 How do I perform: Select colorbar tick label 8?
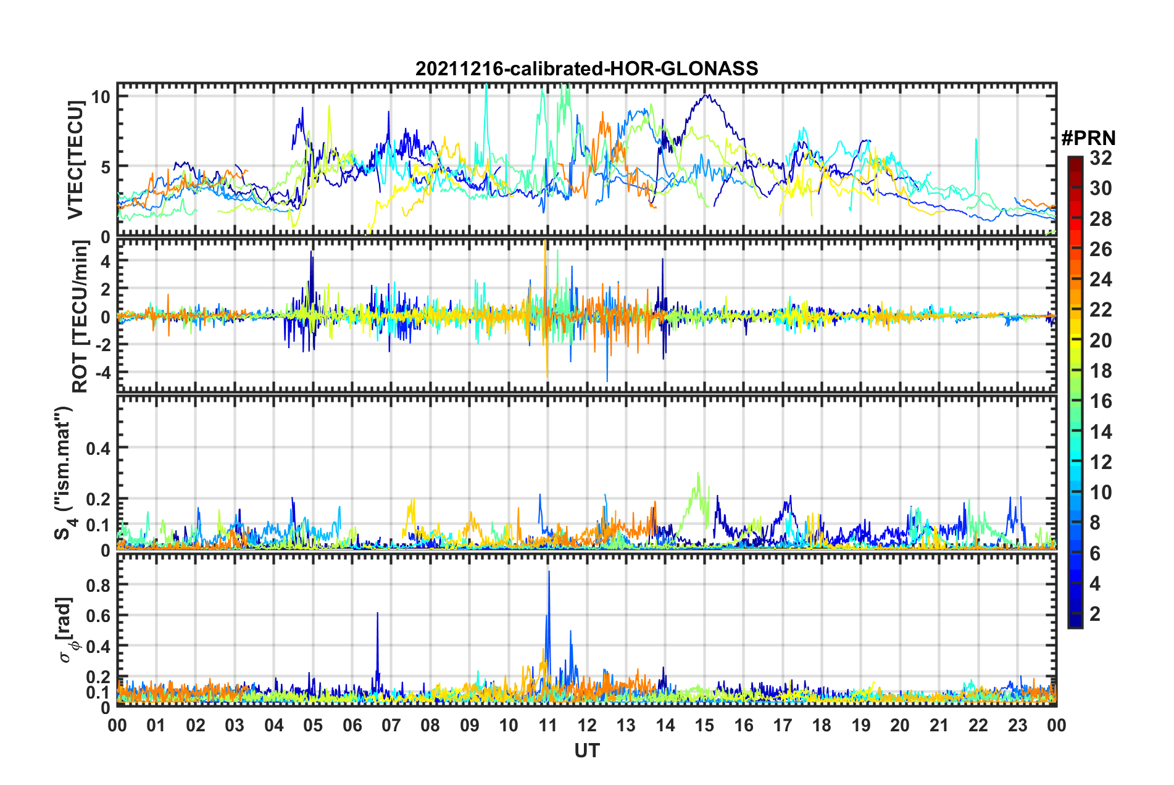coord(1095,523)
